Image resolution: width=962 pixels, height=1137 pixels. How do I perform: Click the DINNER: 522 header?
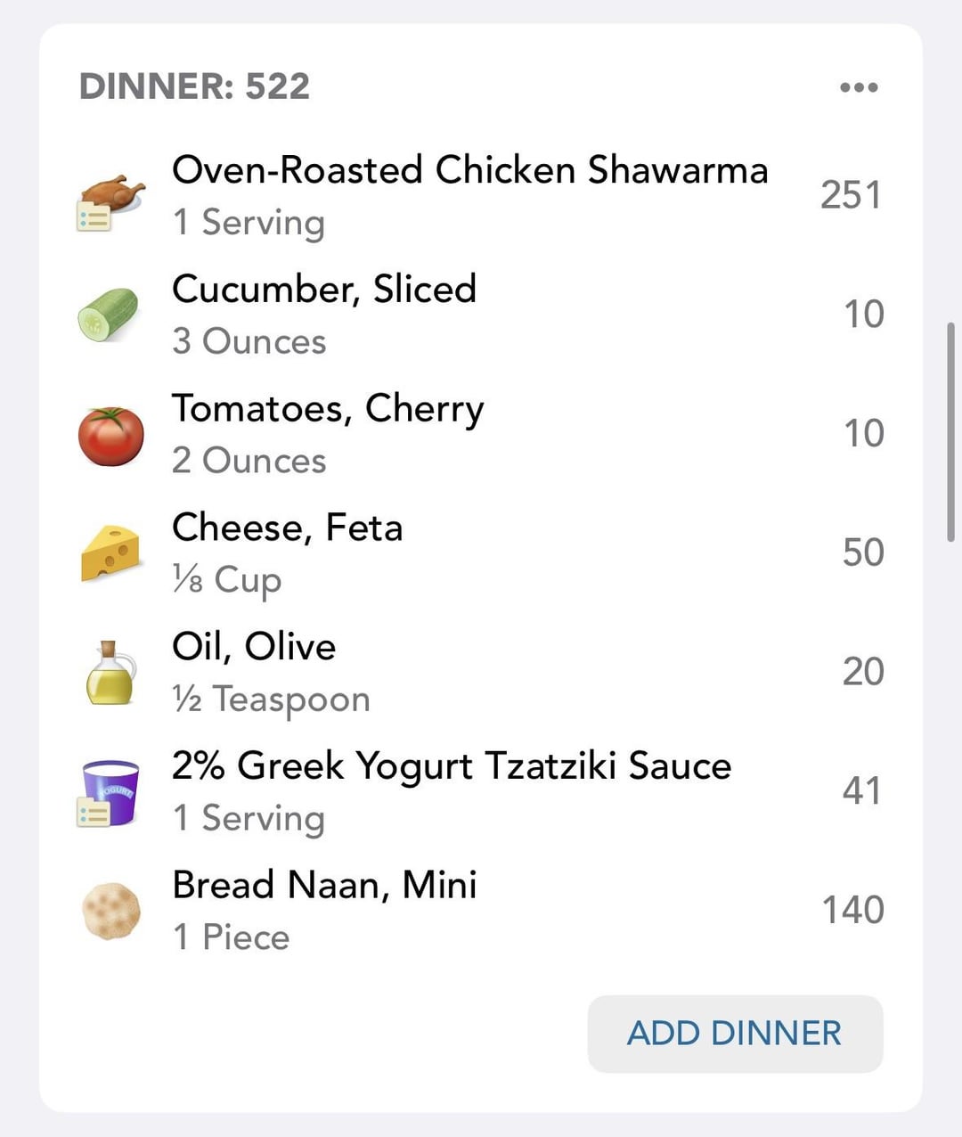pyautogui.click(x=194, y=86)
